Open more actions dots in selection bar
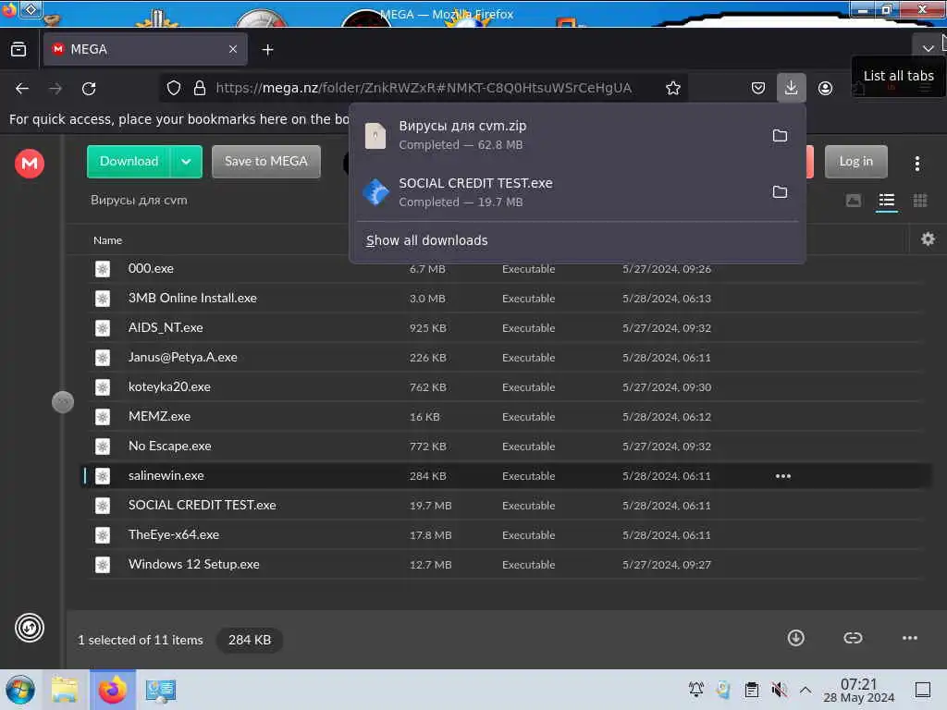Image resolution: width=947 pixels, height=710 pixels. (x=910, y=638)
